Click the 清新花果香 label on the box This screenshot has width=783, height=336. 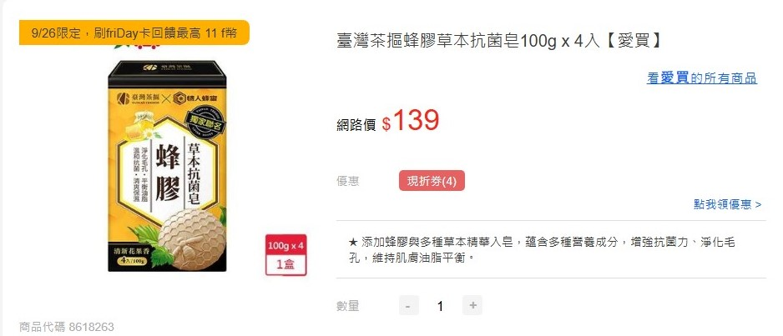[132, 252]
